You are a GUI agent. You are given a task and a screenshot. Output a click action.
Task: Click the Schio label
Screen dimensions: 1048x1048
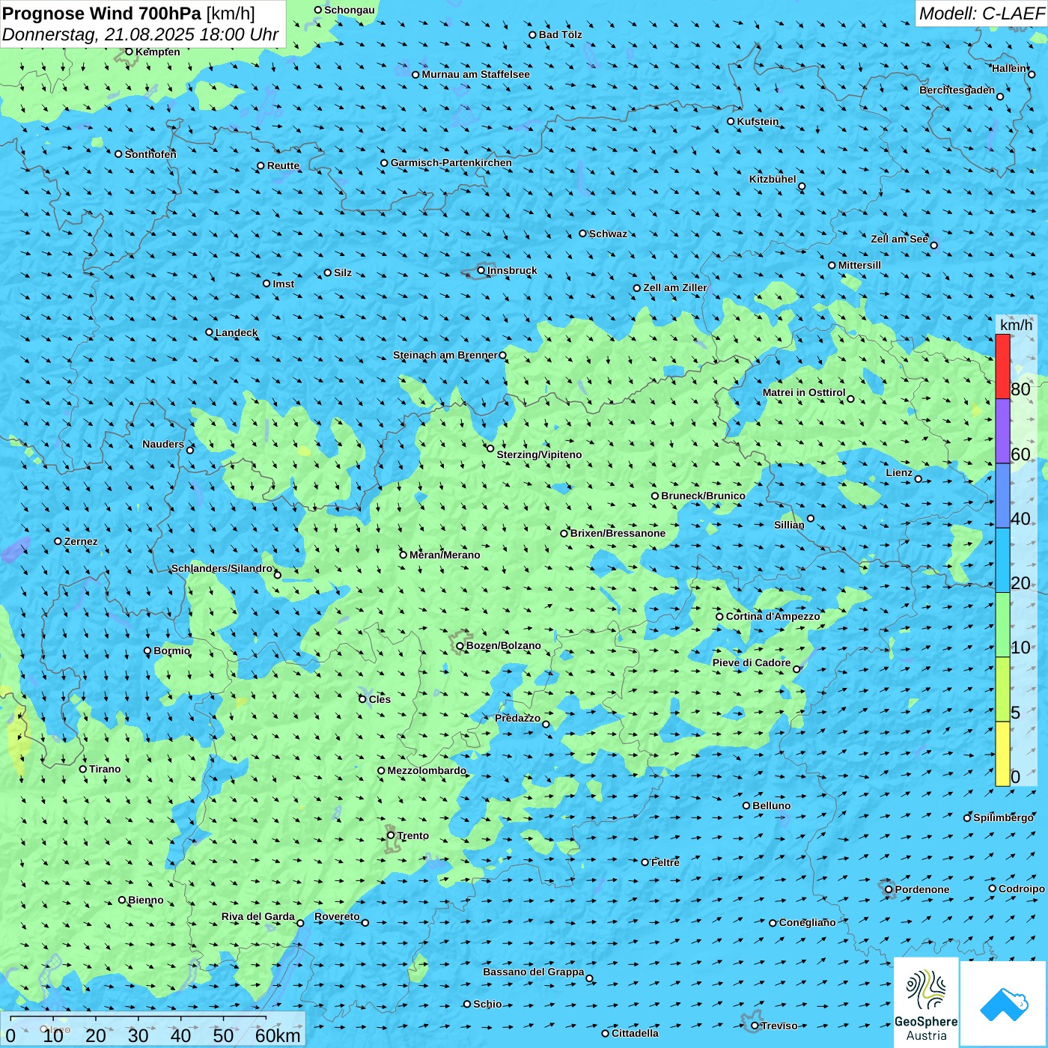pyautogui.click(x=487, y=1004)
